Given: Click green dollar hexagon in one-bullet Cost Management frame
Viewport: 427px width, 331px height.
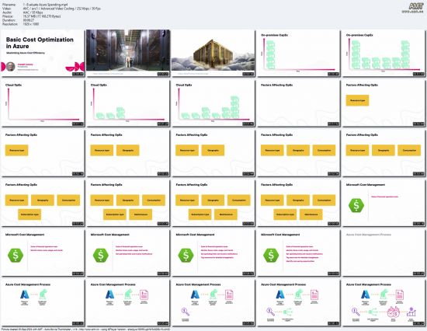Looking at the screenshot, I should point(356,205).
